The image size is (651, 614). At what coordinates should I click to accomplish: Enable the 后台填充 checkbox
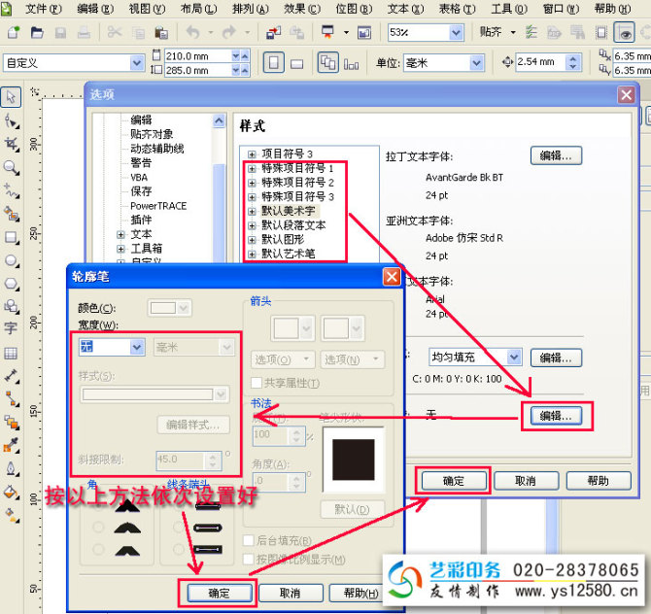(x=248, y=540)
